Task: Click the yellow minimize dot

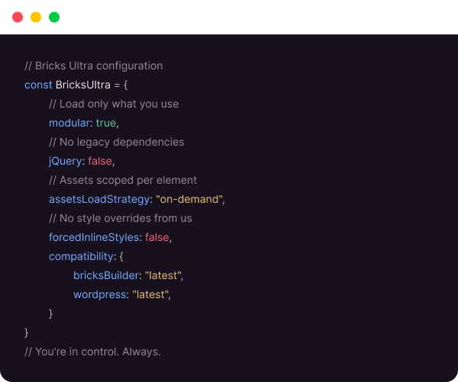Action: [36, 17]
